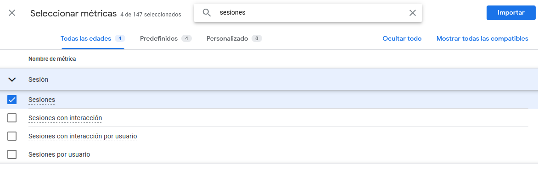Click the Ocultar todo link
The height and width of the screenshot is (169, 538).
click(x=402, y=38)
